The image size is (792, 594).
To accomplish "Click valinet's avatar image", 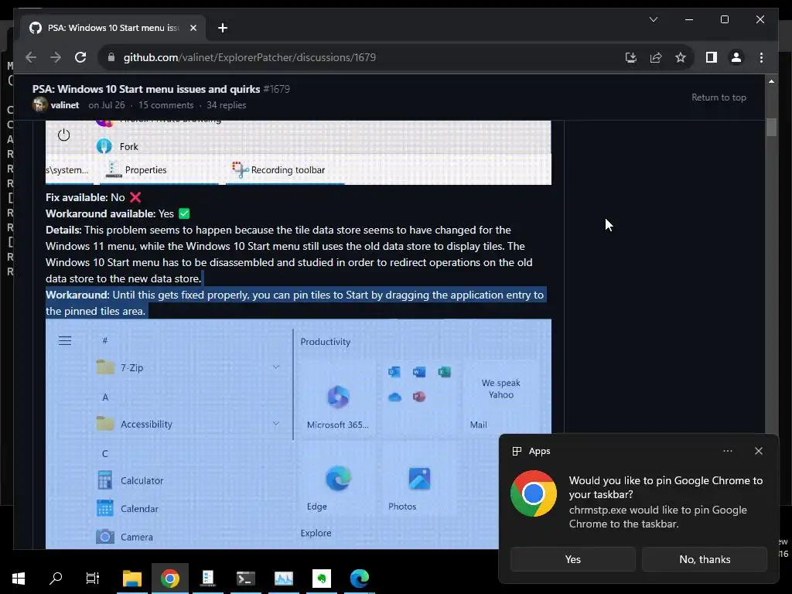I will click(40, 104).
